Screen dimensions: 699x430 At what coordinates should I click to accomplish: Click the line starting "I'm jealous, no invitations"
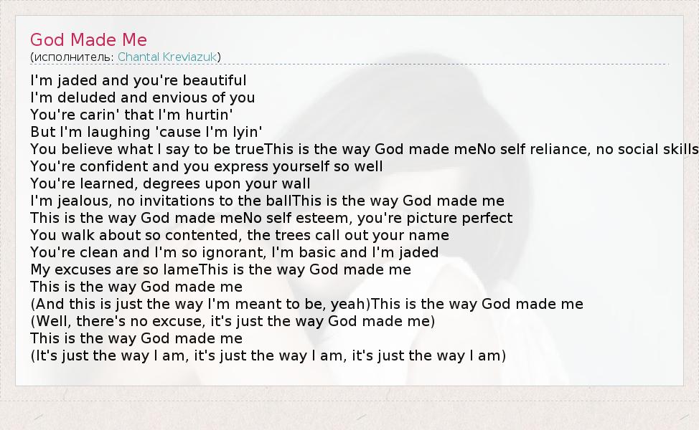click(x=267, y=201)
